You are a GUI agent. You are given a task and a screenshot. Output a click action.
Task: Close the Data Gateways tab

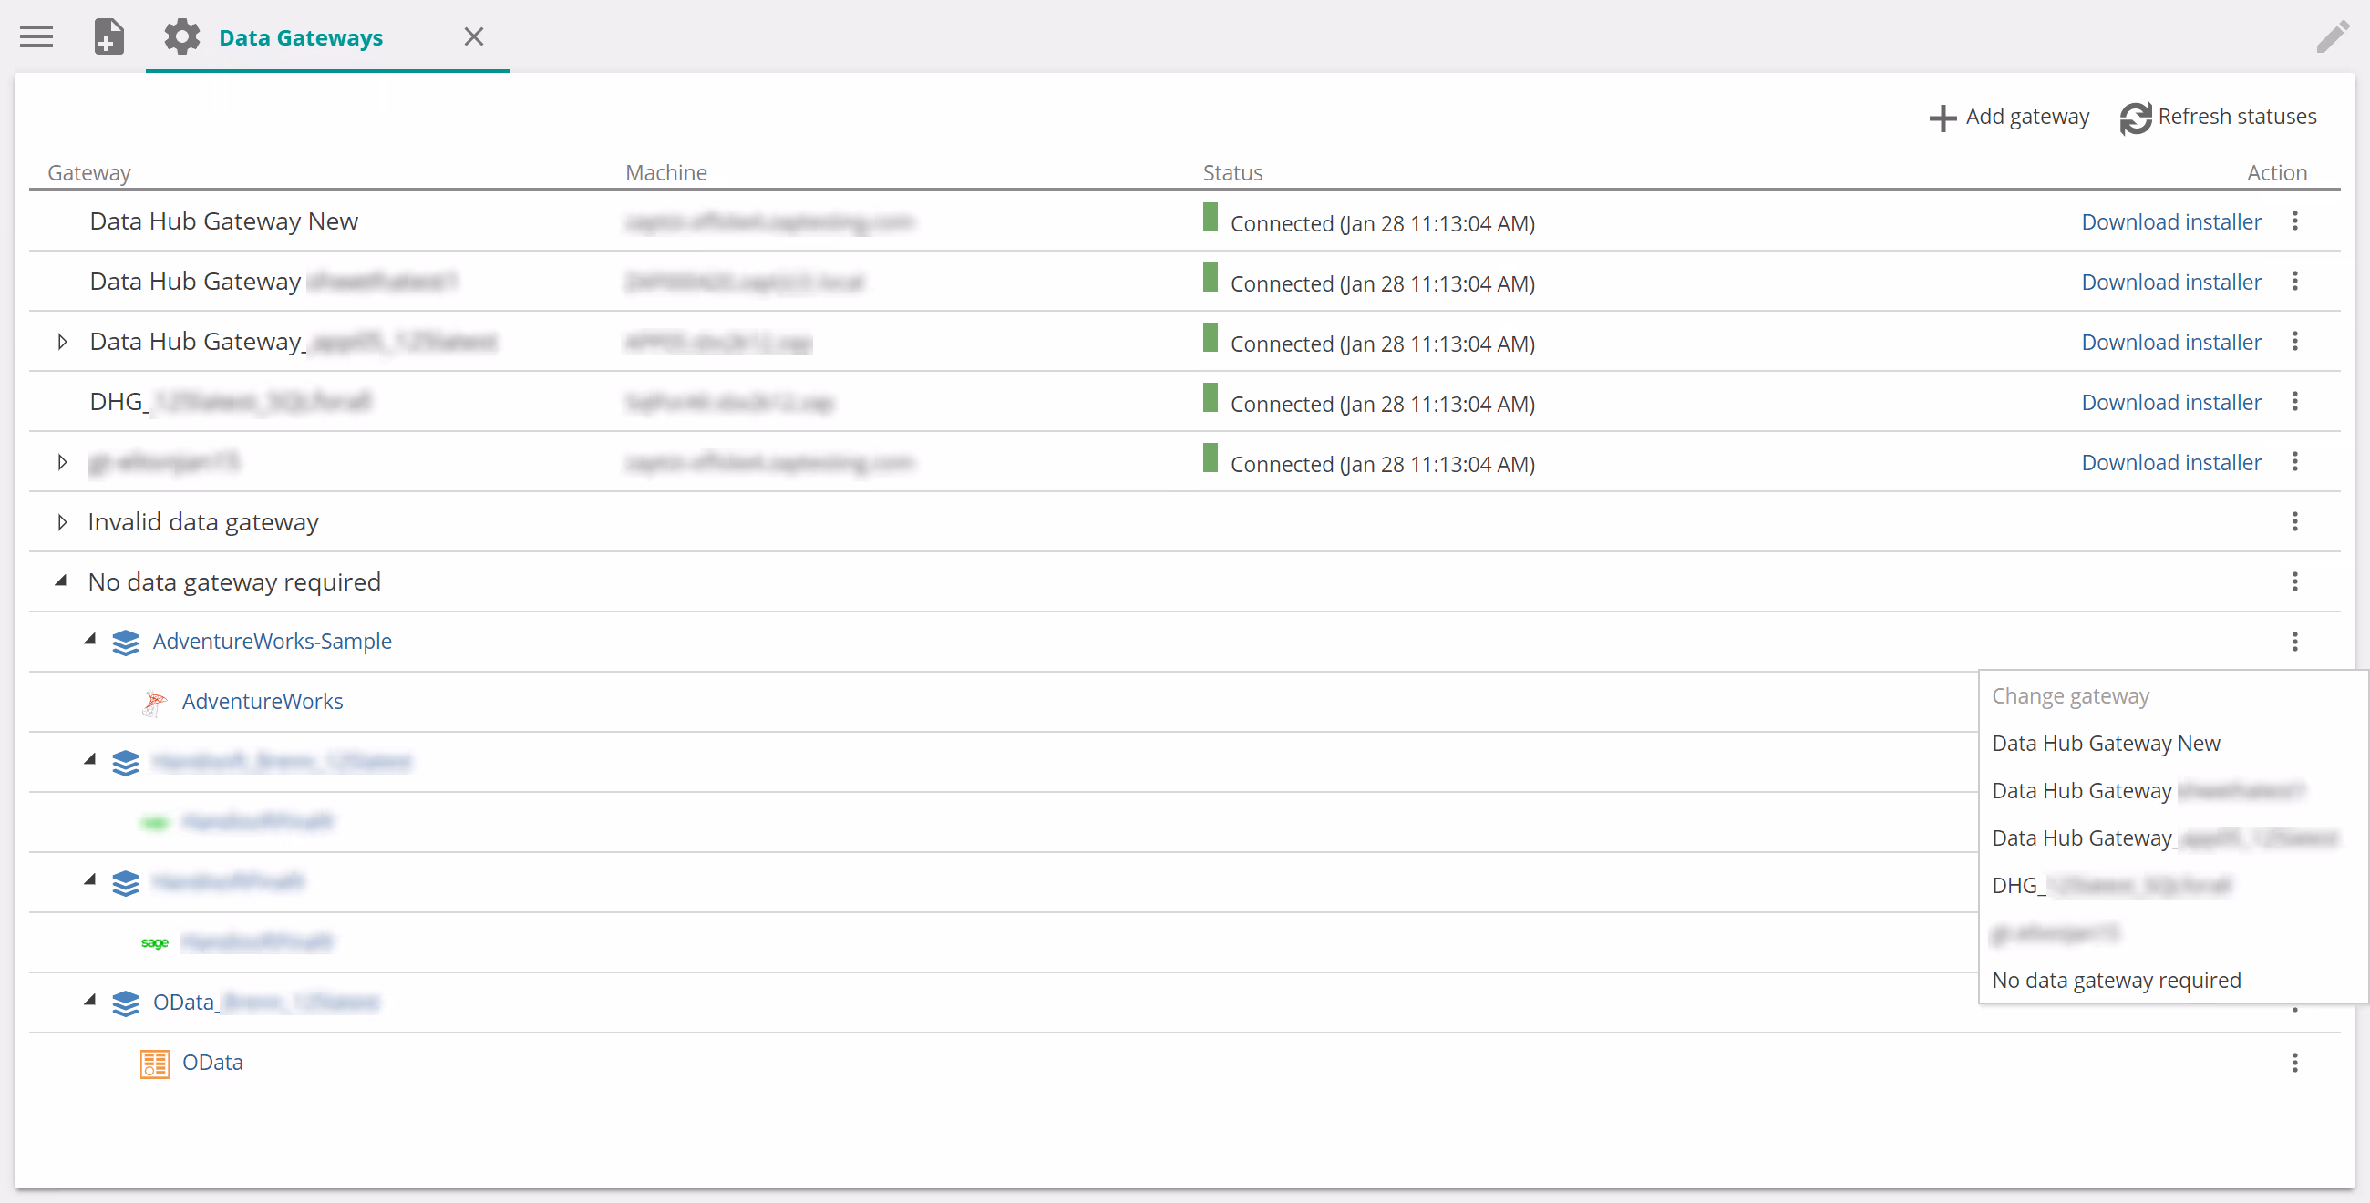474,36
